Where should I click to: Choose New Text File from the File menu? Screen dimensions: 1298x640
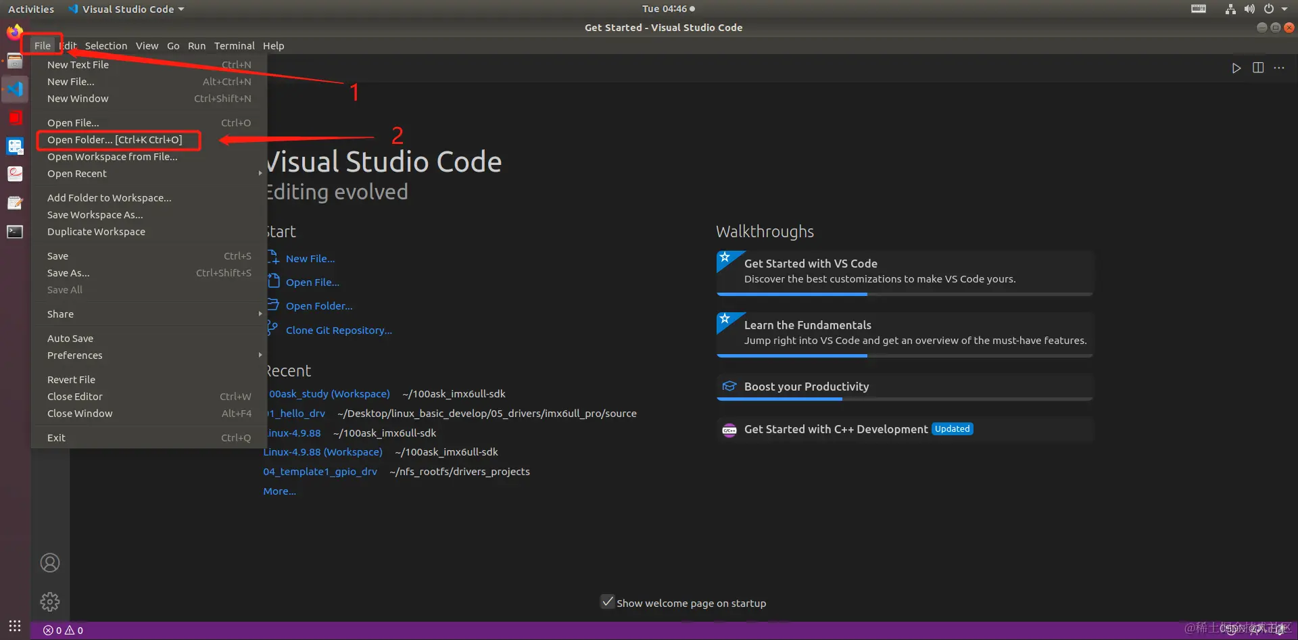click(x=149, y=65)
